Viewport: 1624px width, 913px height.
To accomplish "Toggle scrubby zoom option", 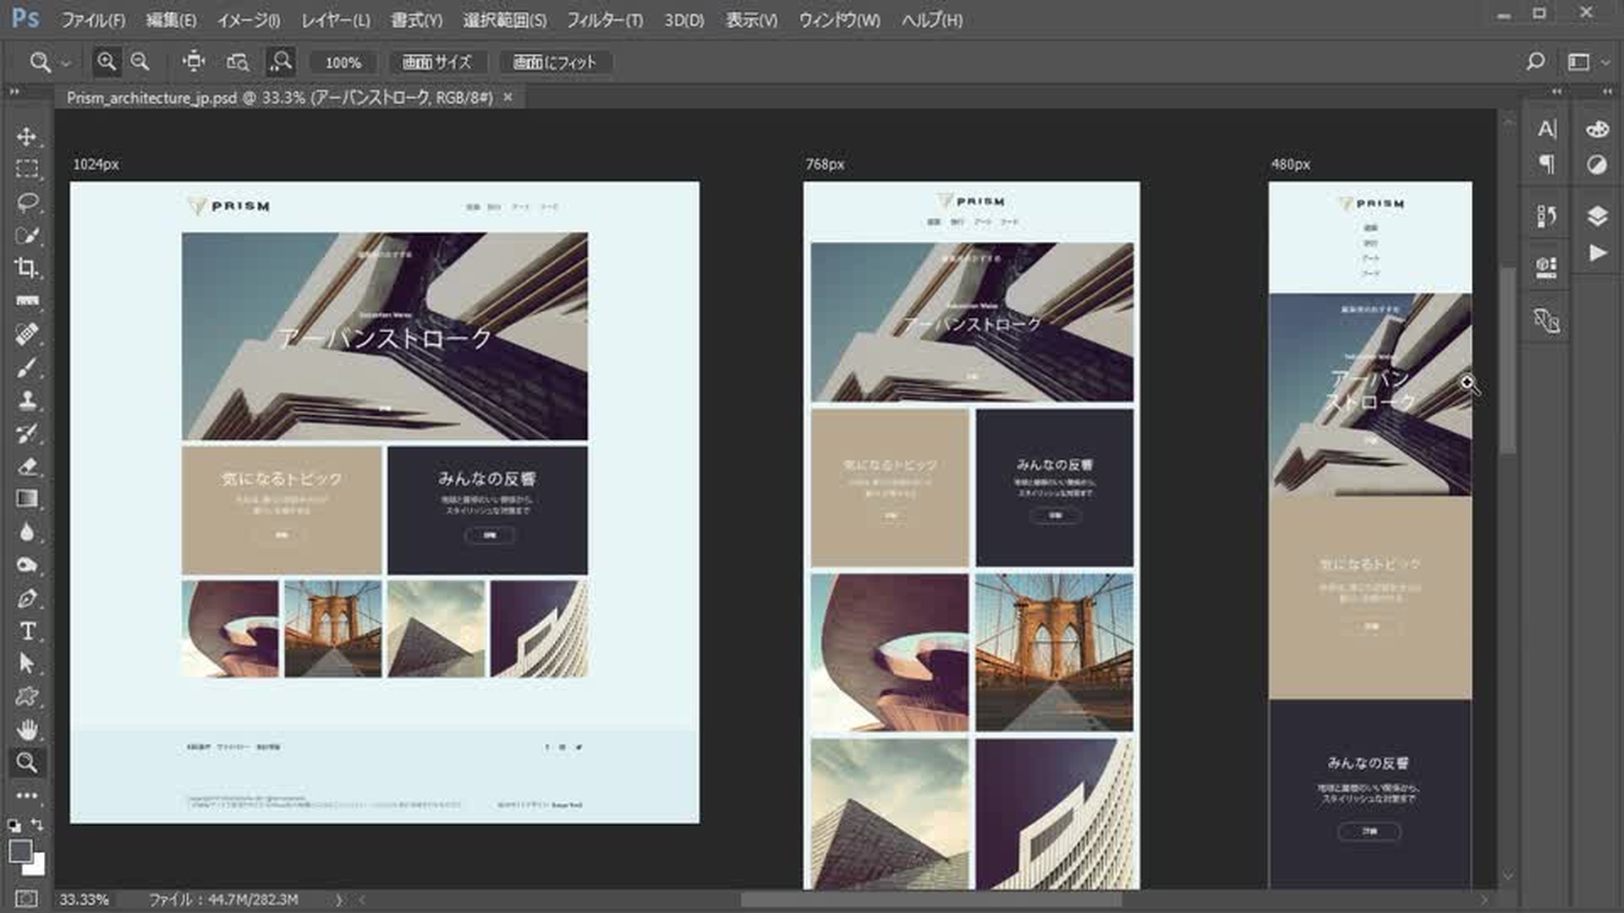I will [x=281, y=62].
